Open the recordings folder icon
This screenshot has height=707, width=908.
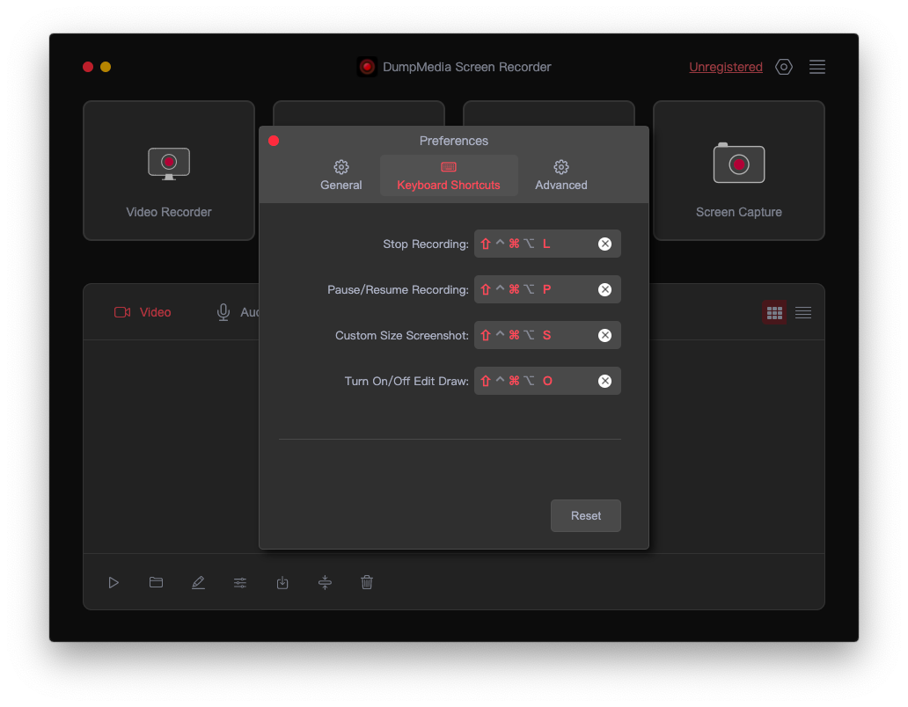coord(156,582)
